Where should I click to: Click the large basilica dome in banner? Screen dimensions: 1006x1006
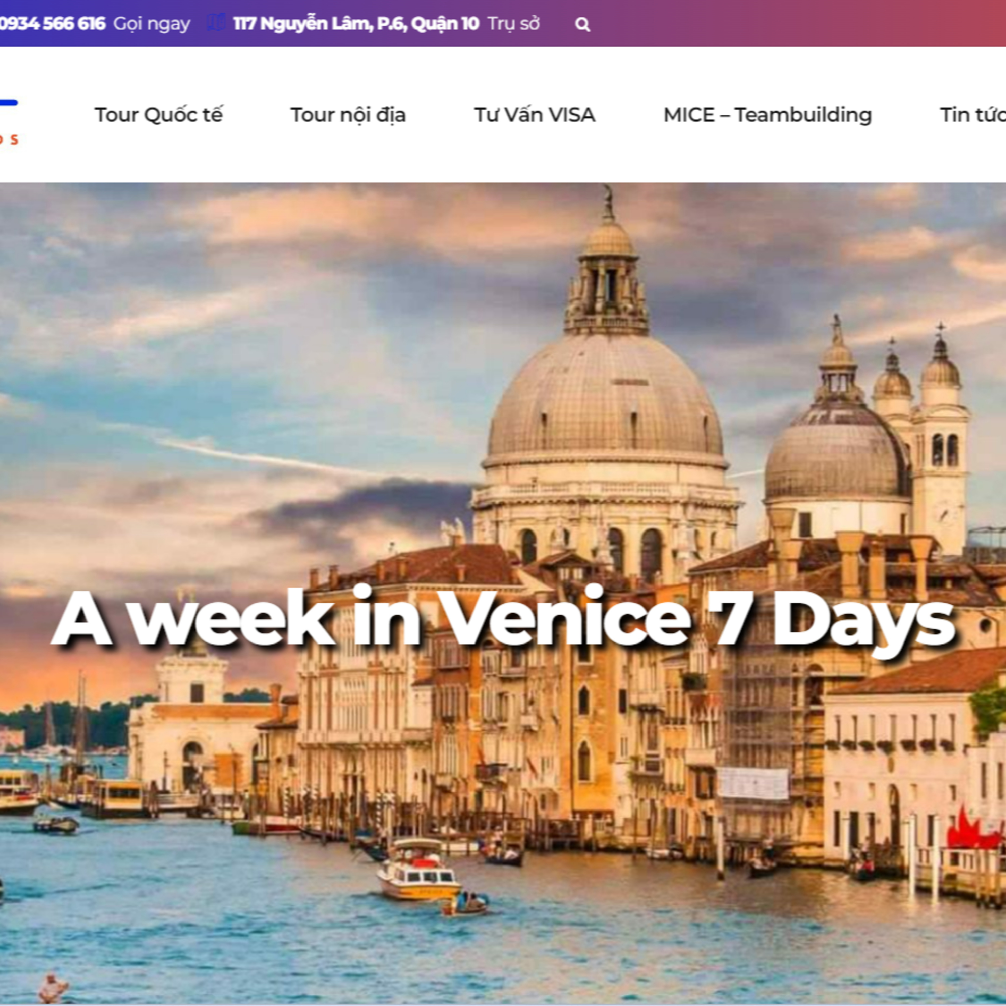click(x=605, y=401)
